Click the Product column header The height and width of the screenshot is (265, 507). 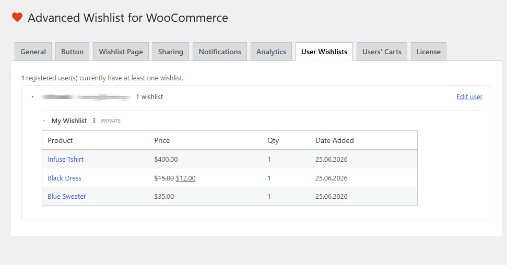[x=60, y=140]
